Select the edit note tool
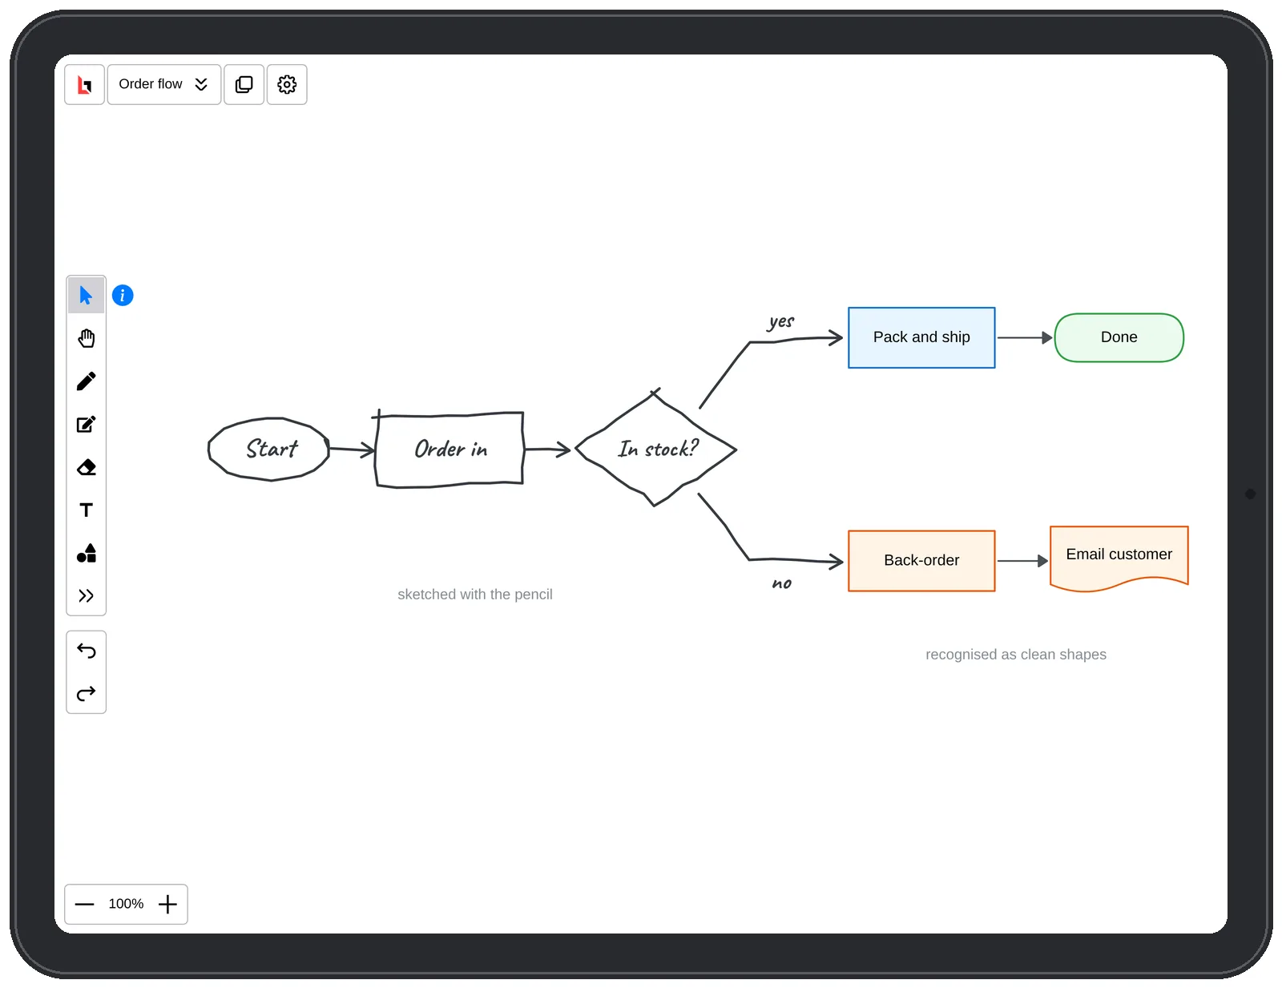This screenshot has height=988, width=1282. 87,425
